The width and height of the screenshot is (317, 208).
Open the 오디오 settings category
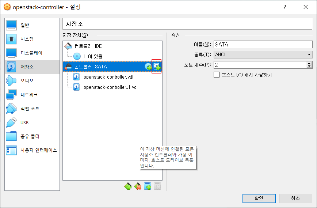pyautogui.click(x=32, y=81)
